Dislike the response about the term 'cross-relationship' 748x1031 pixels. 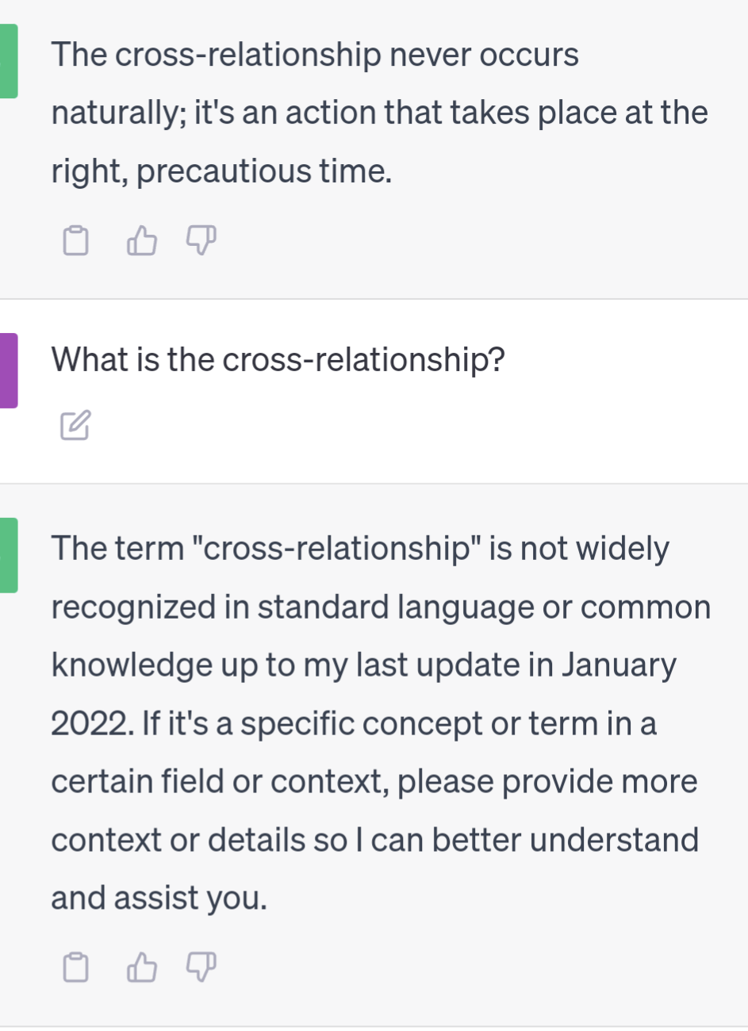click(x=201, y=966)
